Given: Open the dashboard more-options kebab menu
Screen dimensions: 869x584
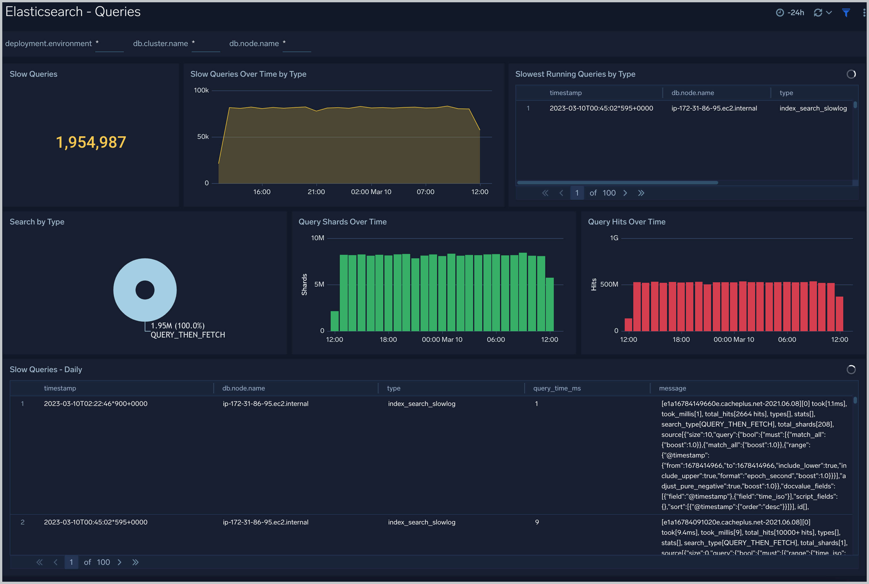Looking at the screenshot, I should (x=864, y=13).
